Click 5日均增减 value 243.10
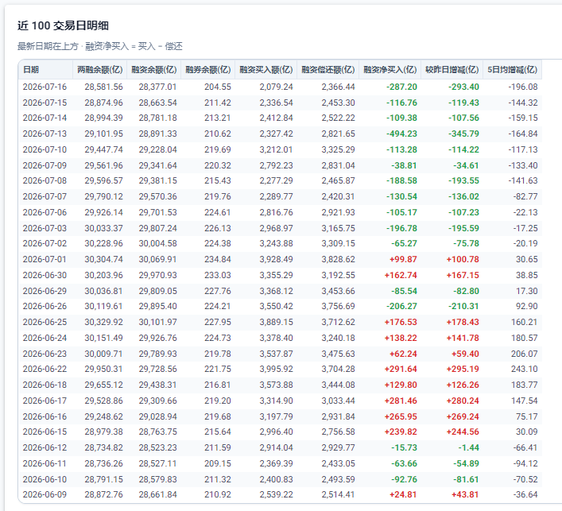The width and height of the screenshot is (562, 511). click(525, 369)
